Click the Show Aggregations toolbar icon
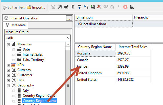 (x=93, y=7)
